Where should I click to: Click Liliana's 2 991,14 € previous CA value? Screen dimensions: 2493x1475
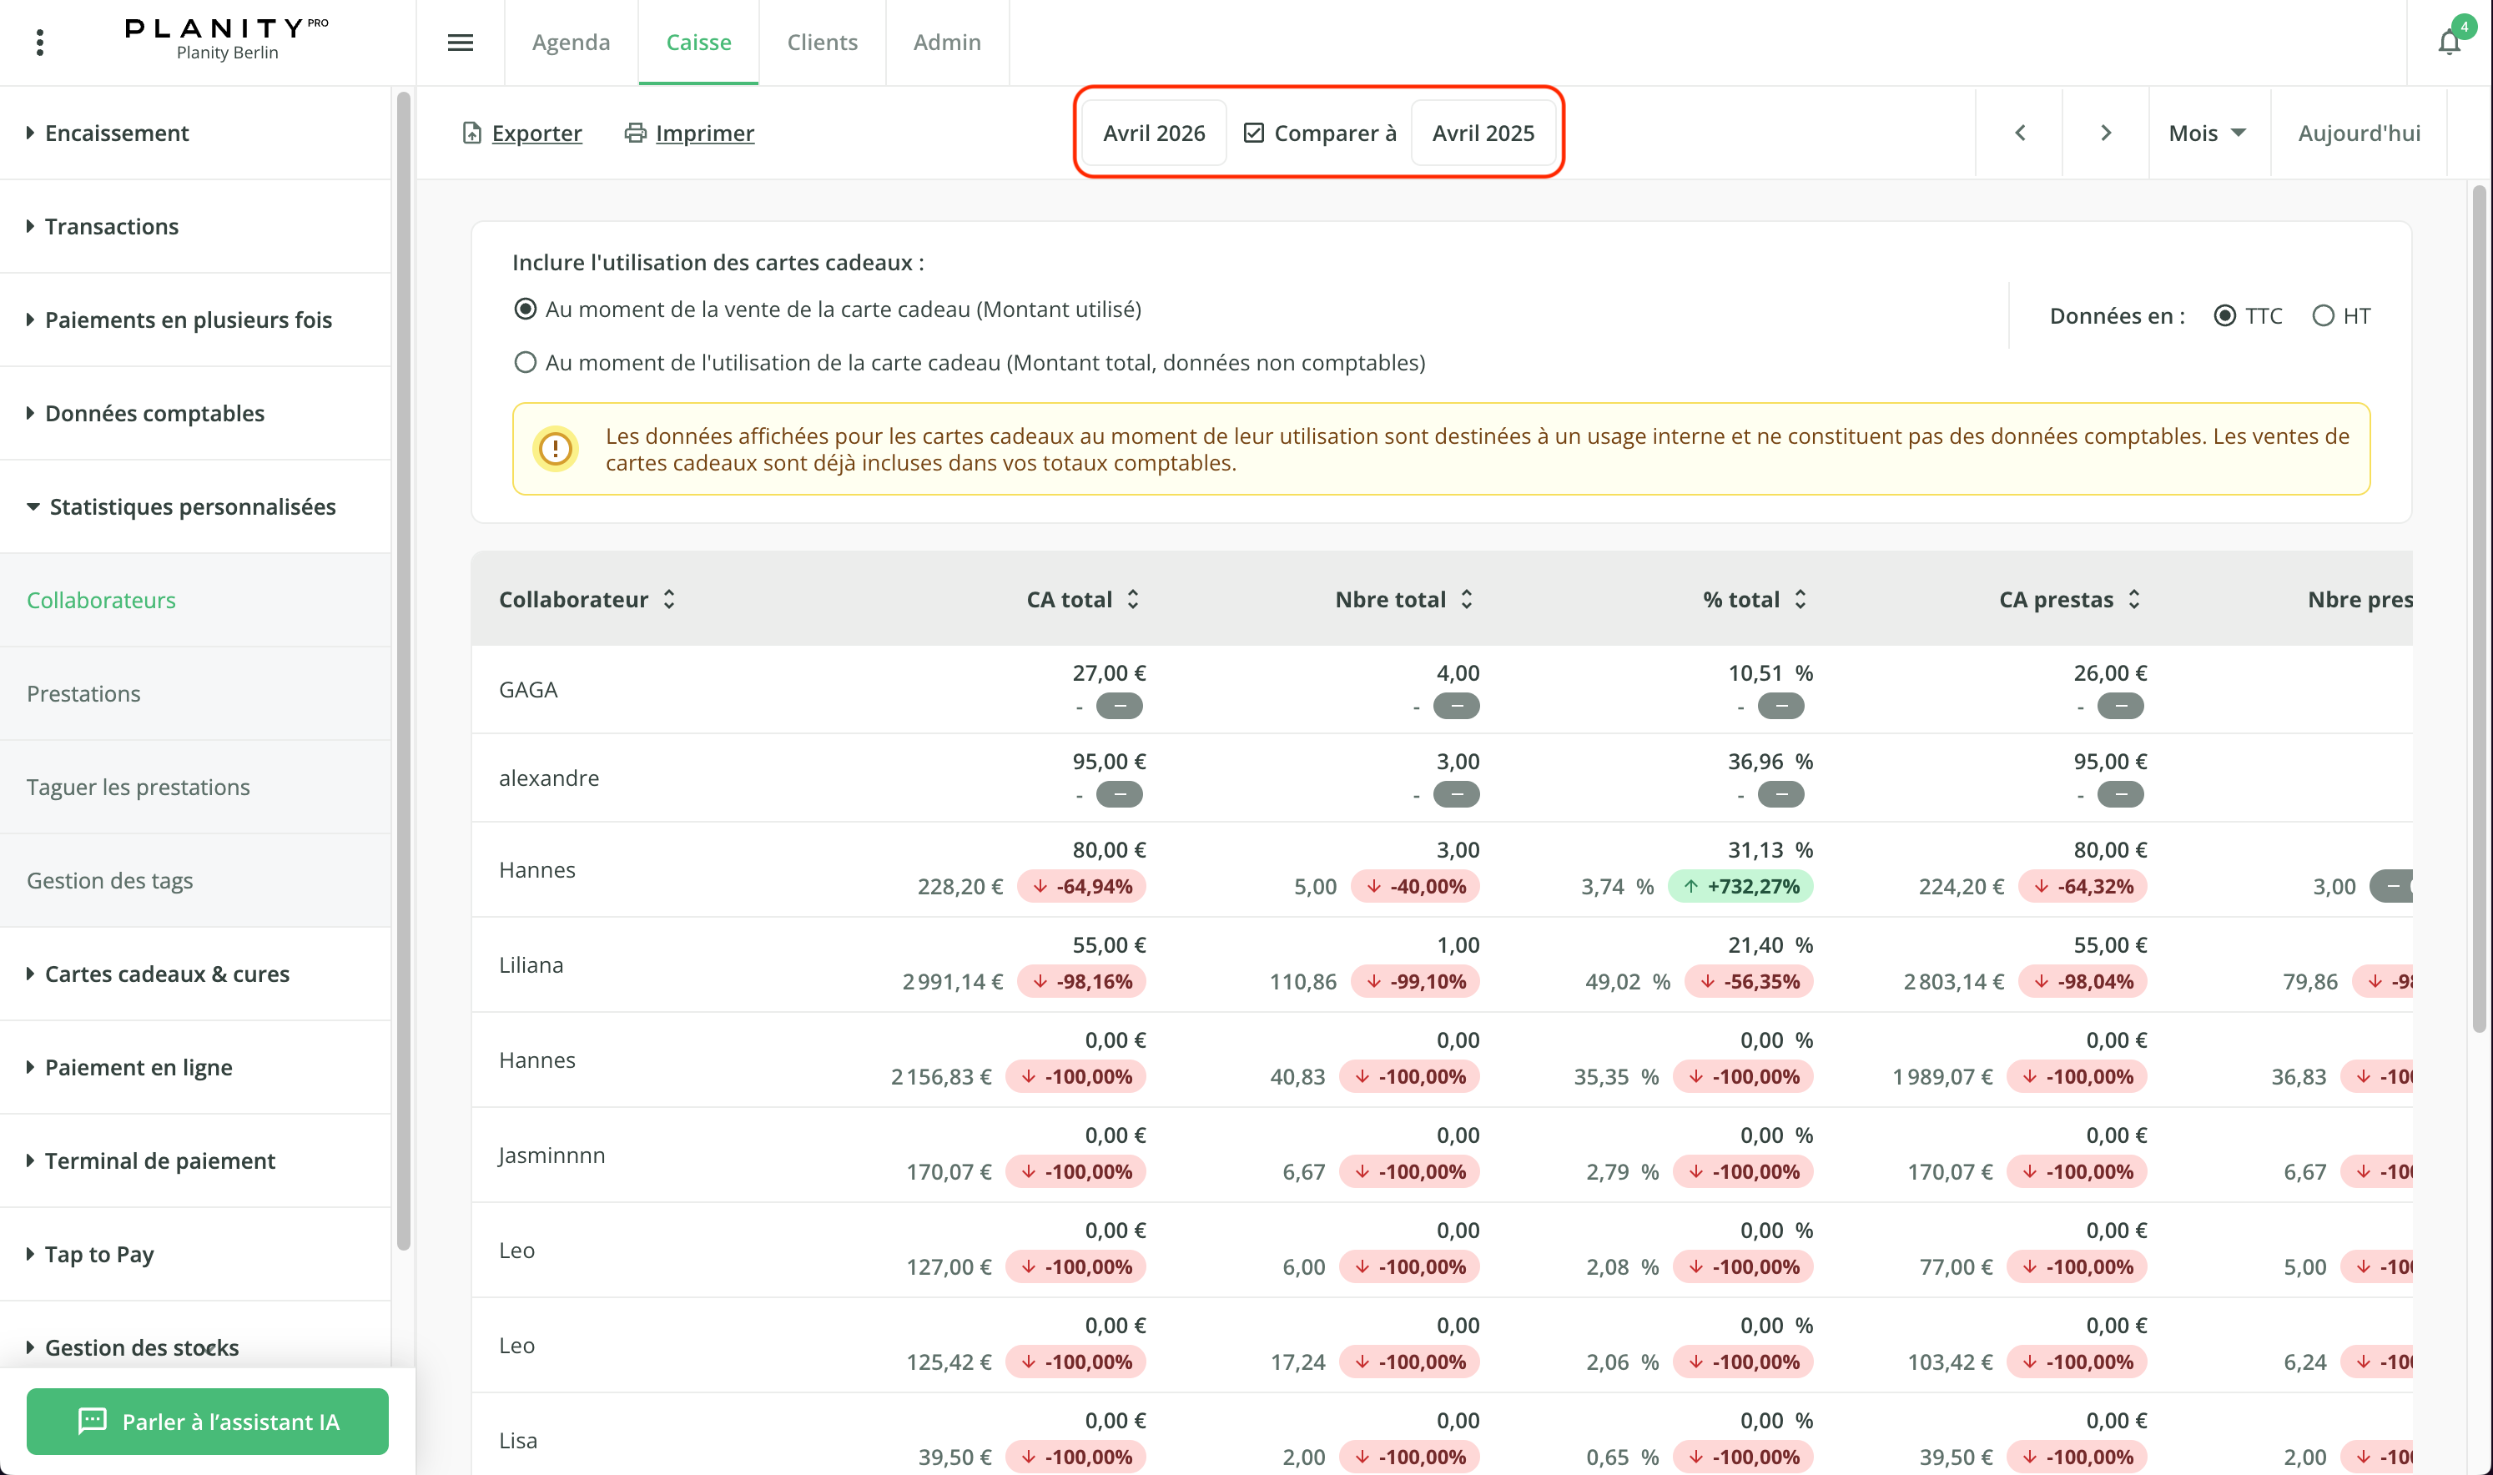pos(952,982)
